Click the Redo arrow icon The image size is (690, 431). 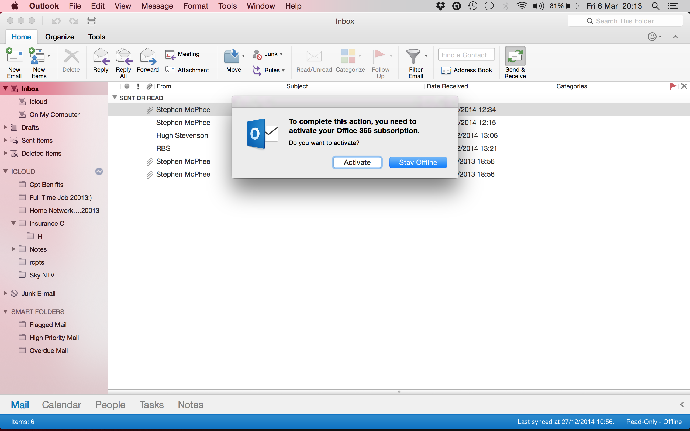point(74,21)
